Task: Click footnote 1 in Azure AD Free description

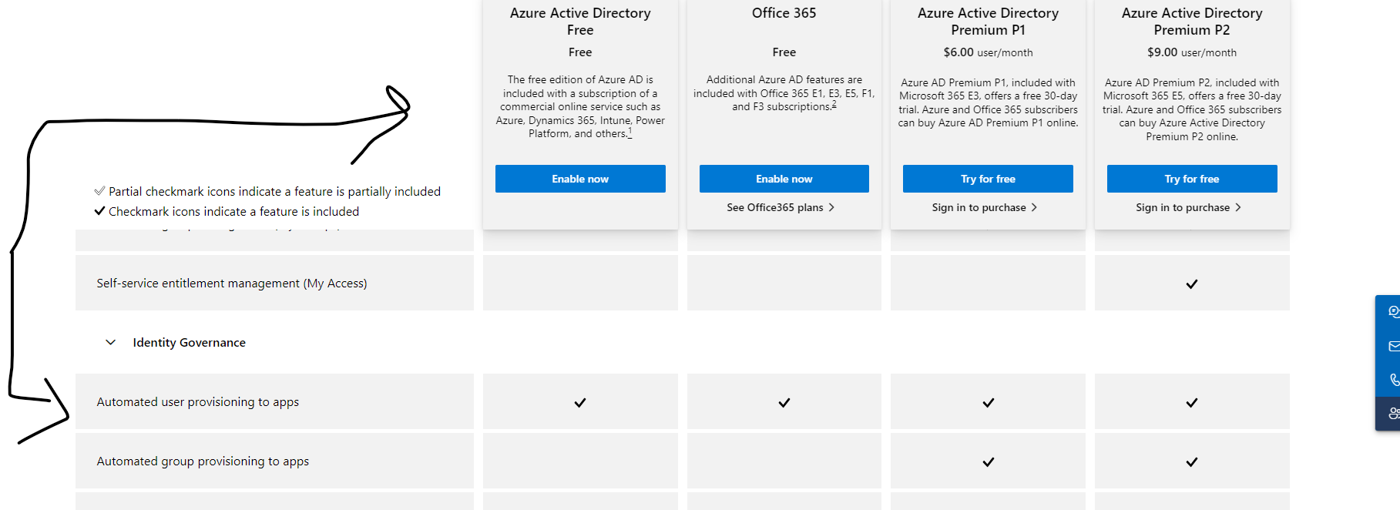Action: tap(629, 133)
